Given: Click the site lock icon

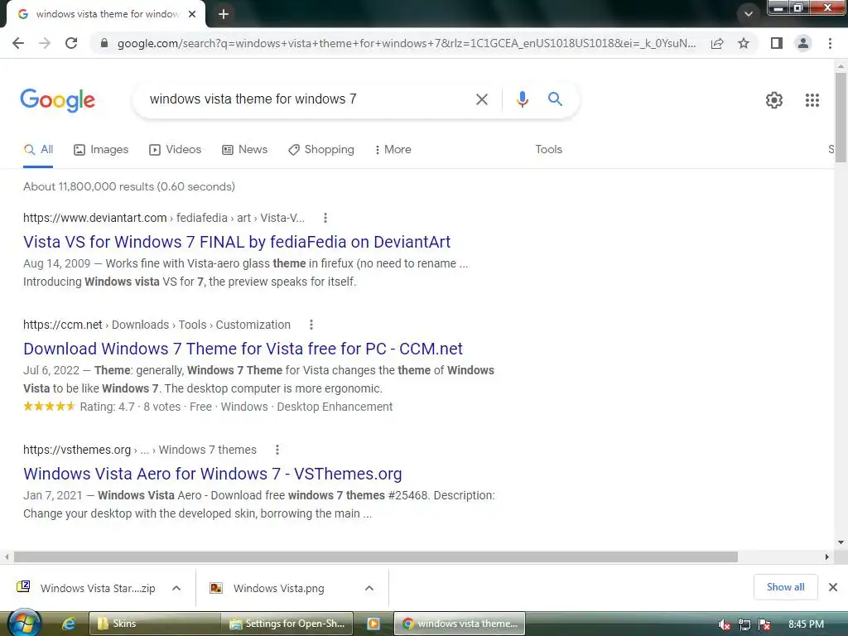Looking at the screenshot, I should click(x=104, y=43).
